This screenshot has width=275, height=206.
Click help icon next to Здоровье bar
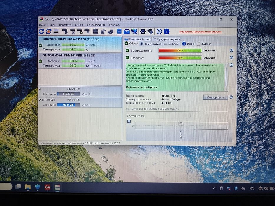pyautogui.click(x=231, y=58)
